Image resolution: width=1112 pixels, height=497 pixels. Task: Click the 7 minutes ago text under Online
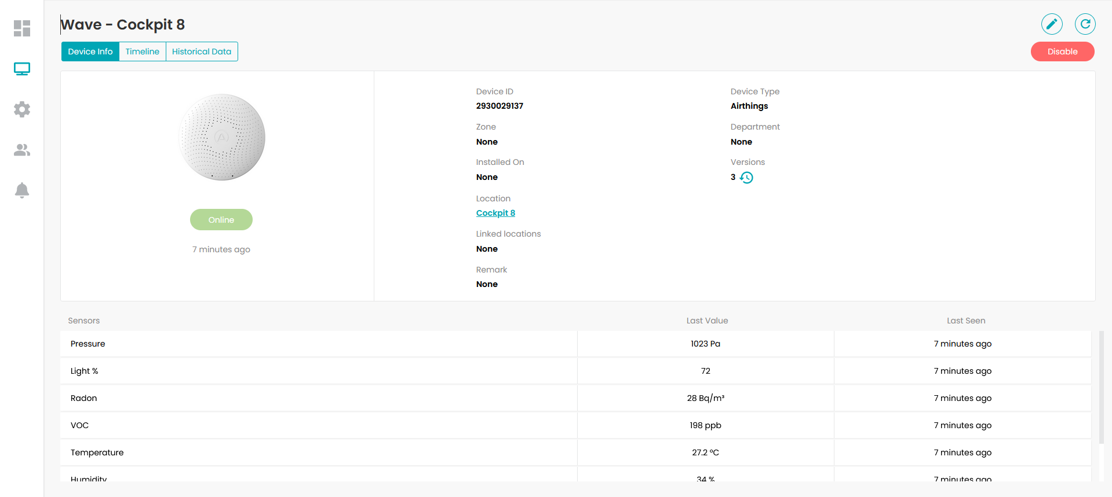[221, 249]
